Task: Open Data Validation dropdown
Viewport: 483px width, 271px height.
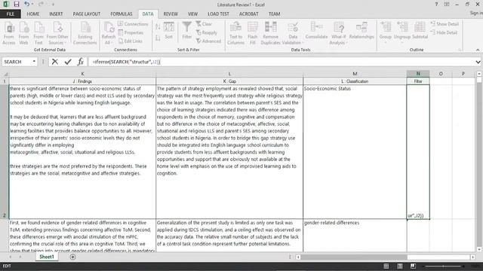Action: (293, 40)
